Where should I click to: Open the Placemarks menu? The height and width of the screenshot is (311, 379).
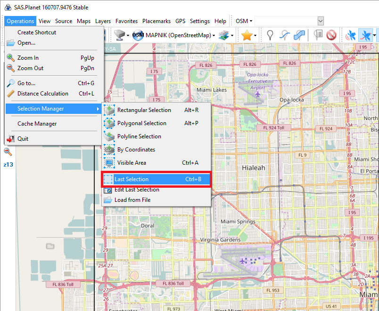[157, 21]
